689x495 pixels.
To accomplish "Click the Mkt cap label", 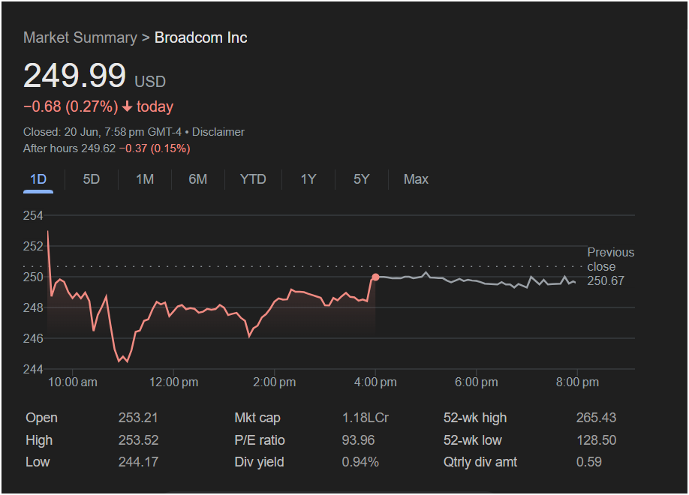I will coord(257,418).
